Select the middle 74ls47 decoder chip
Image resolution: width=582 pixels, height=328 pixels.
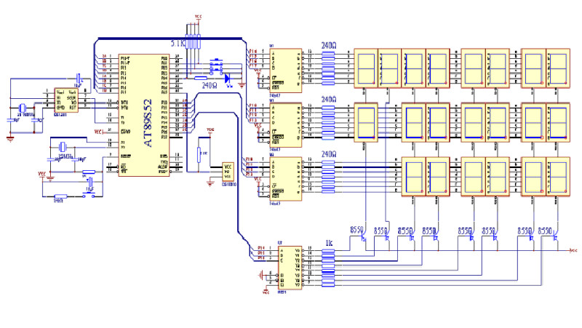[x=285, y=124]
